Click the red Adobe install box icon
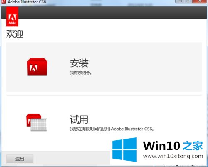This screenshot has height=167, width=208. pyautogui.click(x=37, y=67)
